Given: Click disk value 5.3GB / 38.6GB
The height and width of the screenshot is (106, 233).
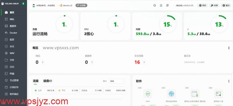Looking at the screenshot, I should pos(199,34).
